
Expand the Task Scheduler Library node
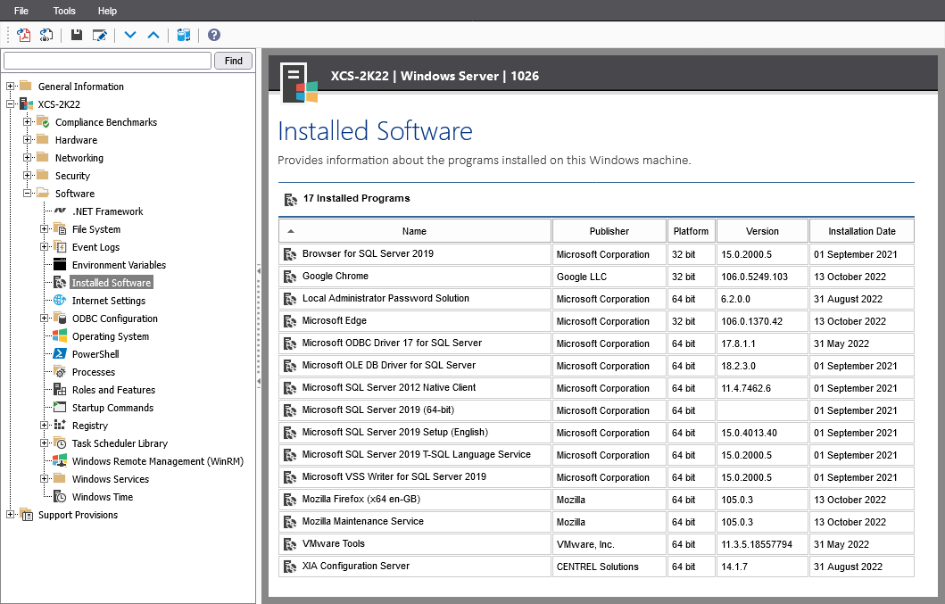tap(44, 443)
